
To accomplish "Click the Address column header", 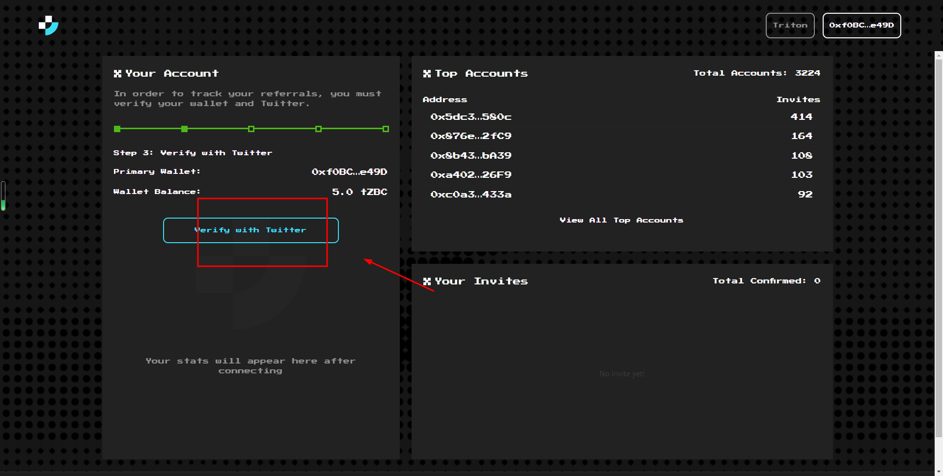I will coord(444,100).
